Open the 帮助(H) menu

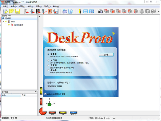pyautogui.click(x=56, y=6)
